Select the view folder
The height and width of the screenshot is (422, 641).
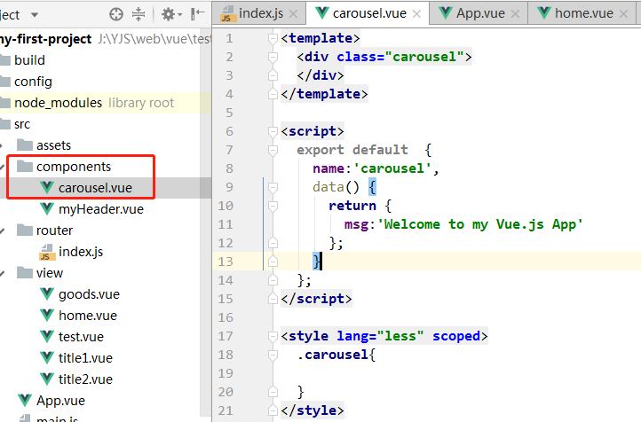[50, 273]
